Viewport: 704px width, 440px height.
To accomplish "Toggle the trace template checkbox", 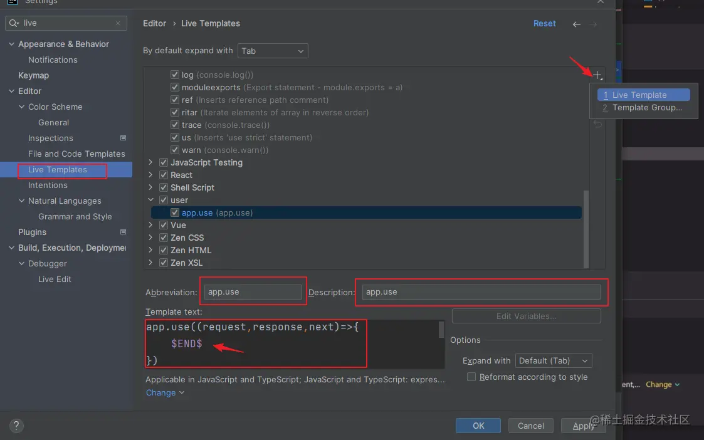I will click(175, 125).
